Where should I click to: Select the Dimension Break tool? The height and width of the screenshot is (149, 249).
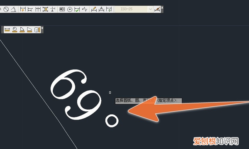click(x=53, y=10)
